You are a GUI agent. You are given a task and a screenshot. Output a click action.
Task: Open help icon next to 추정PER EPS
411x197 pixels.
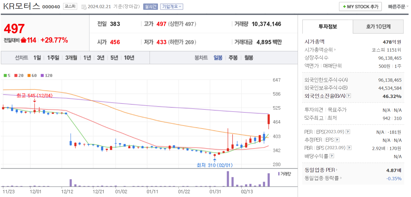[x=337, y=140]
